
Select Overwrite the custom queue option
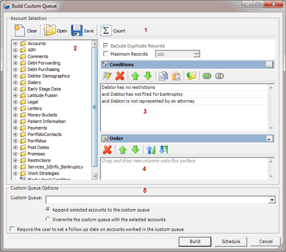(x=48, y=219)
